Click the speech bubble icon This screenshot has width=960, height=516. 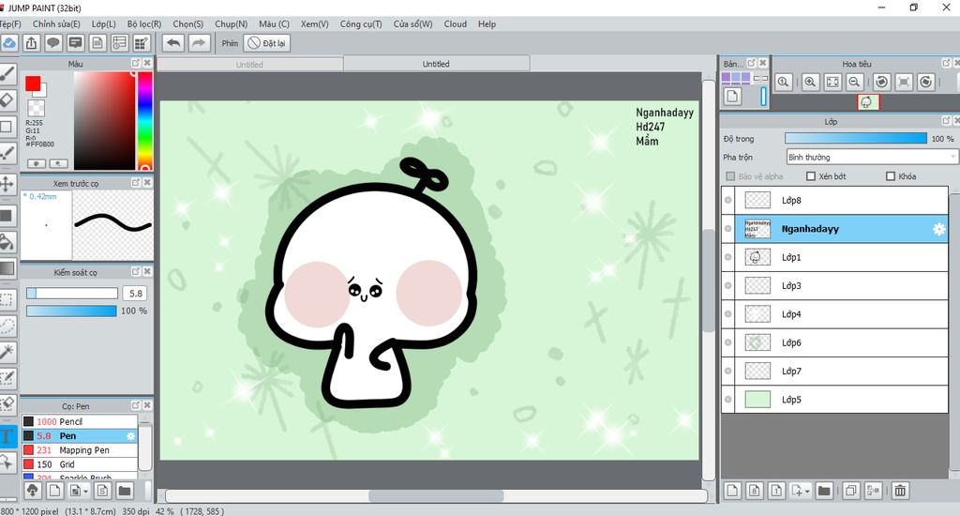click(x=53, y=43)
